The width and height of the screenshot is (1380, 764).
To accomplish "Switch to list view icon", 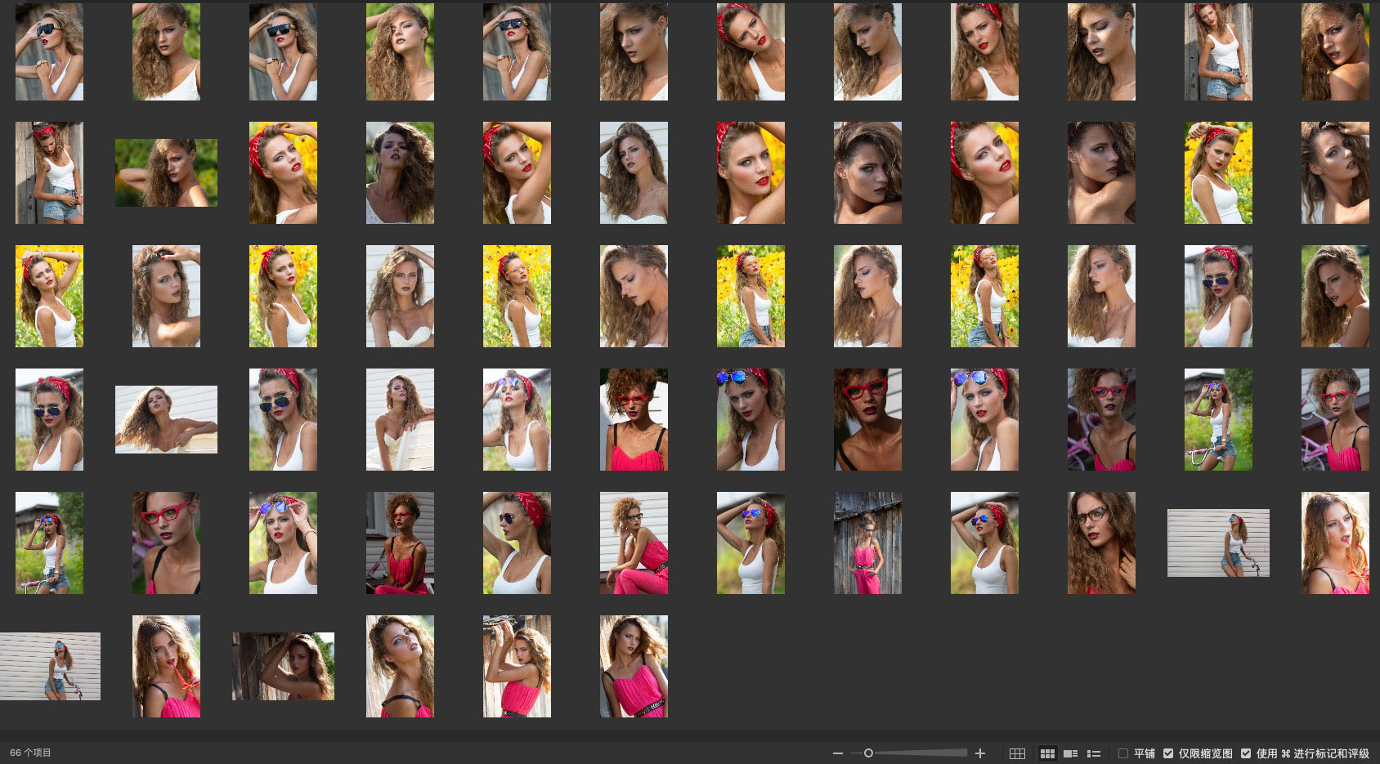I will pos(1094,753).
